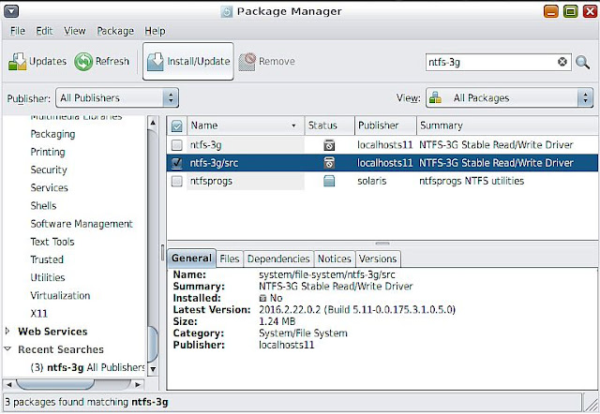
Task: Select the Security category
Action: (x=49, y=170)
